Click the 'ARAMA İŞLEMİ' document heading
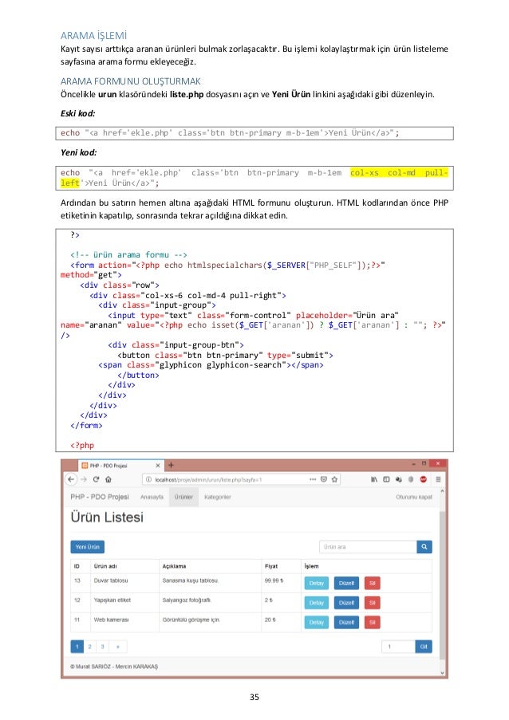Viewport: 509px width, 720px height. coord(93,36)
